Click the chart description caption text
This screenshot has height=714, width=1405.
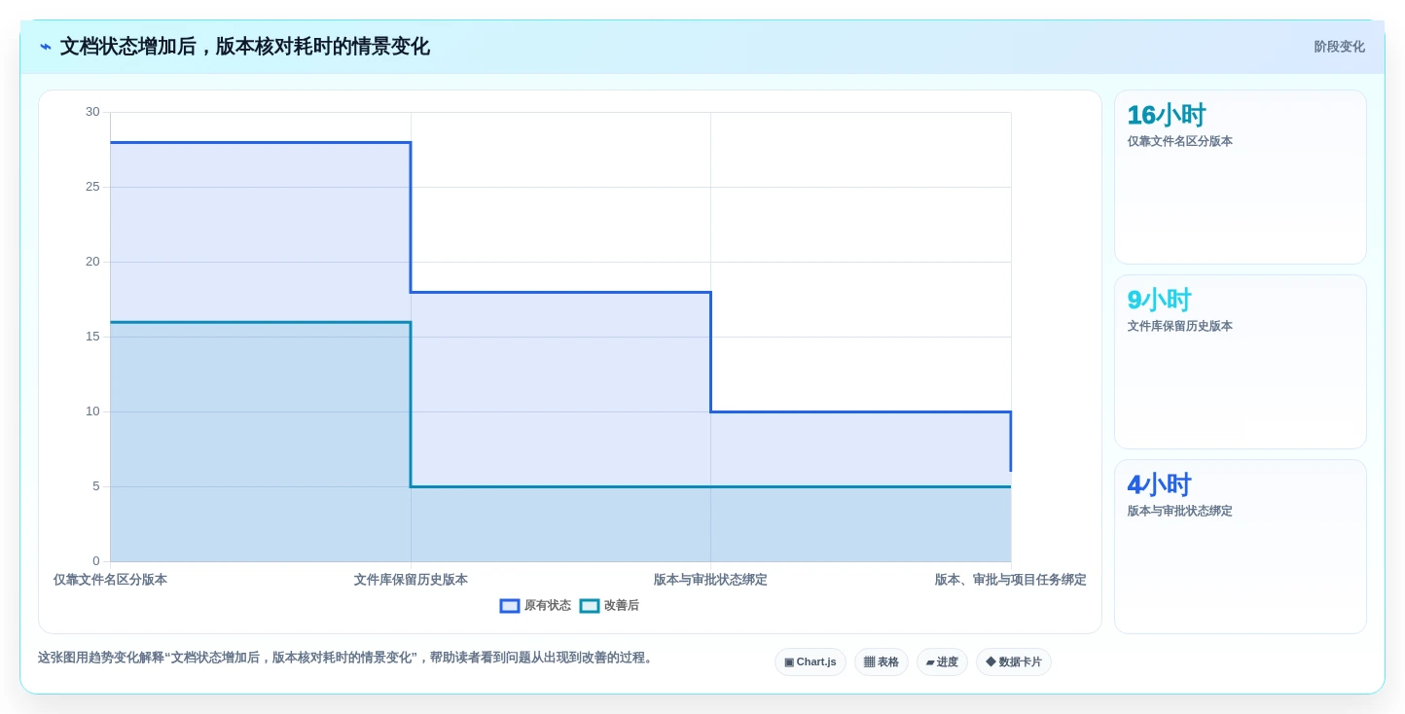(347, 658)
